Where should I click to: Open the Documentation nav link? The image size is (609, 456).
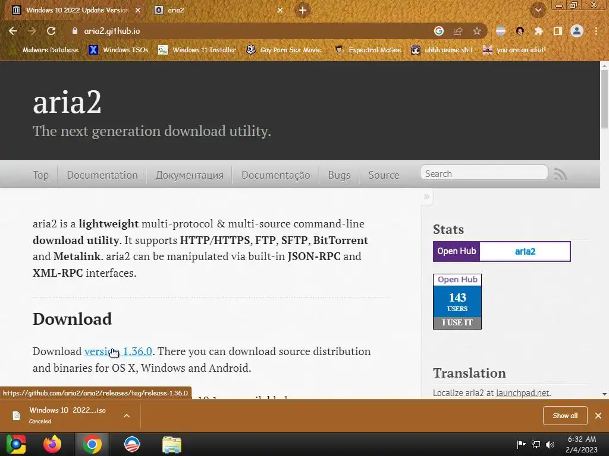tap(102, 175)
